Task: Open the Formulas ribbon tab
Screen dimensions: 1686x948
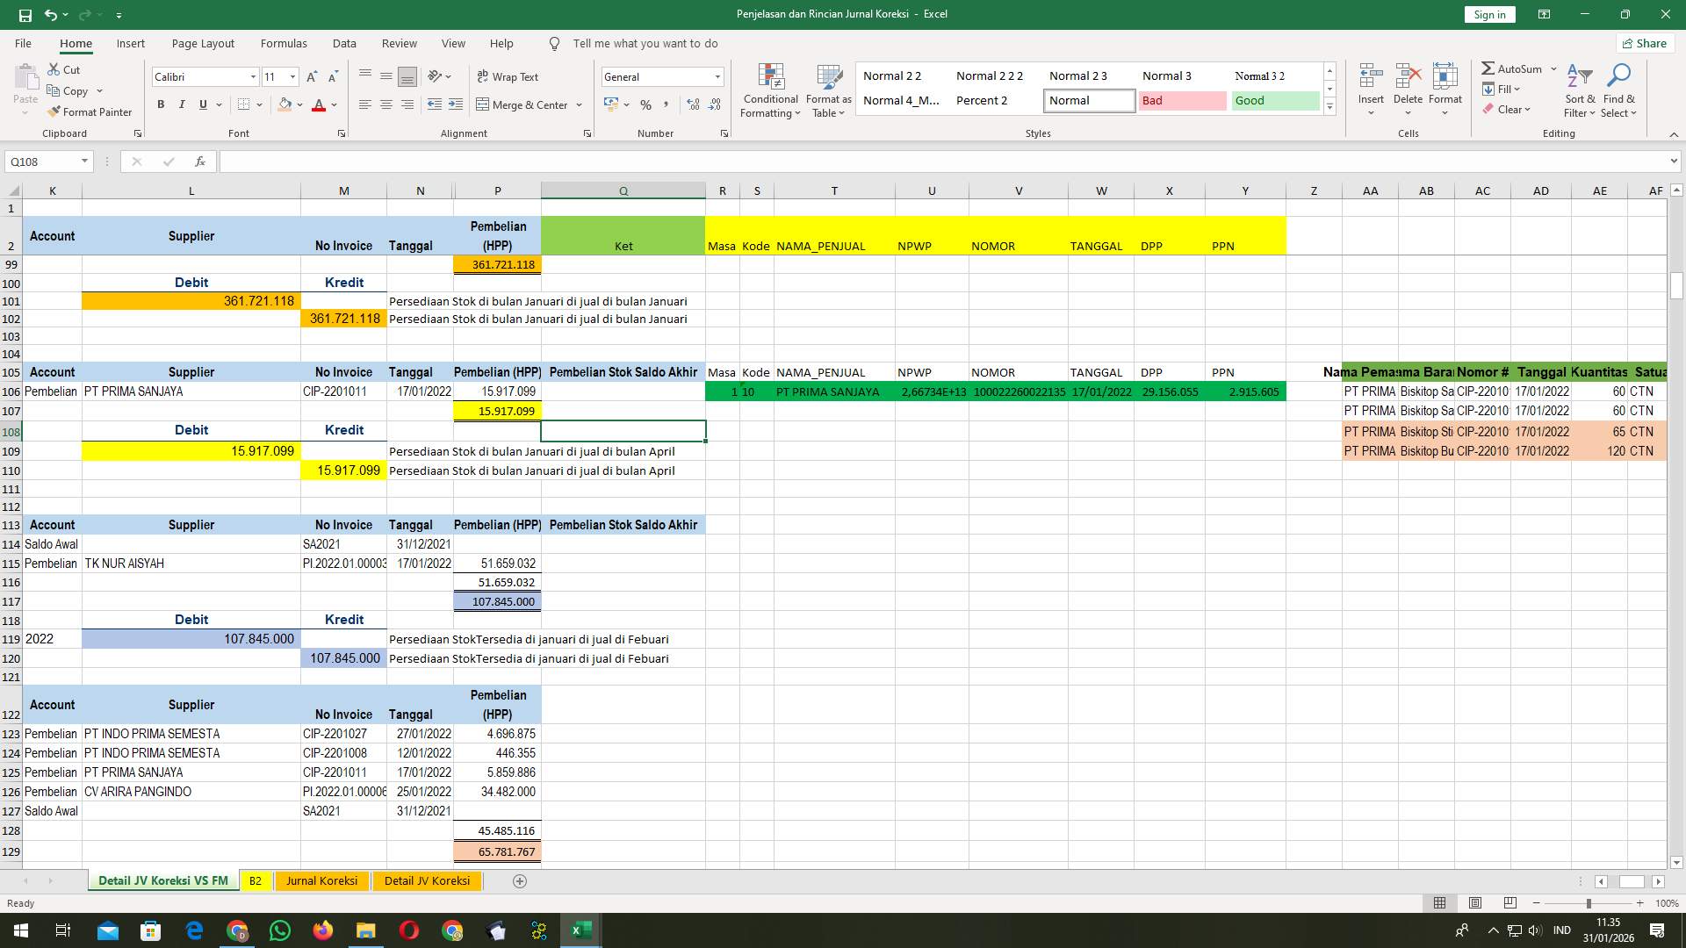Action: 284,43
